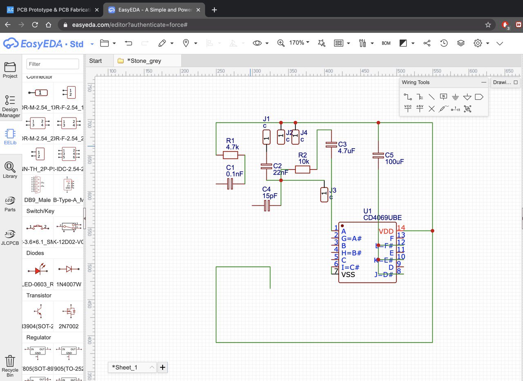
Task: Select the LED-0603_R diode part
Action: click(38, 274)
